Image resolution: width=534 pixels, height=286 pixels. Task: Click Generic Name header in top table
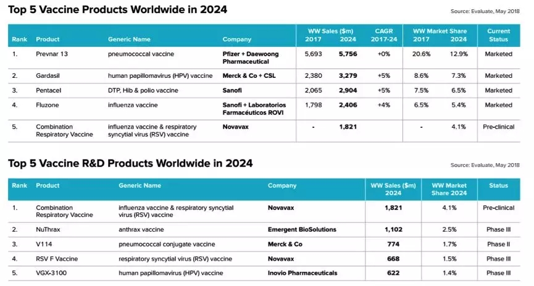click(129, 40)
